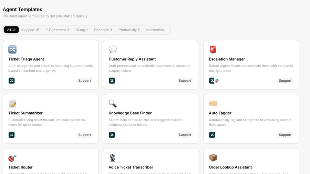Open the Ticket Summarizer title
Screen dimensions: 310x174
[25, 113]
